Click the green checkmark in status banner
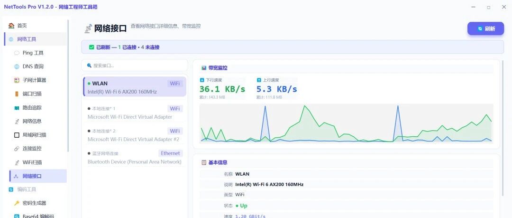Viewport: 512px width, 218px height. tap(91, 47)
